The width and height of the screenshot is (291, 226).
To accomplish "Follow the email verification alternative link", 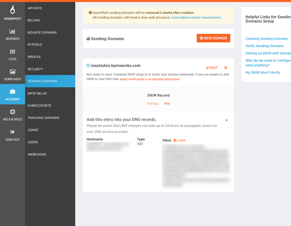I will [x=150, y=79].
